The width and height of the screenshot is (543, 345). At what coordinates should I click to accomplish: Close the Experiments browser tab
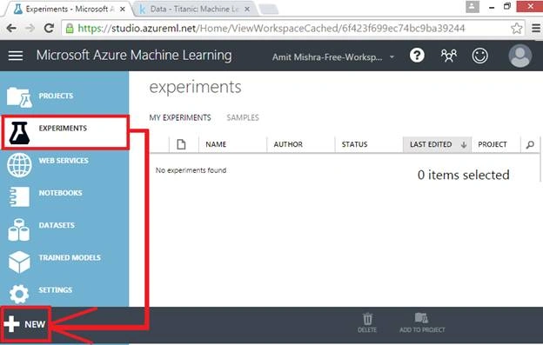[x=122, y=10]
